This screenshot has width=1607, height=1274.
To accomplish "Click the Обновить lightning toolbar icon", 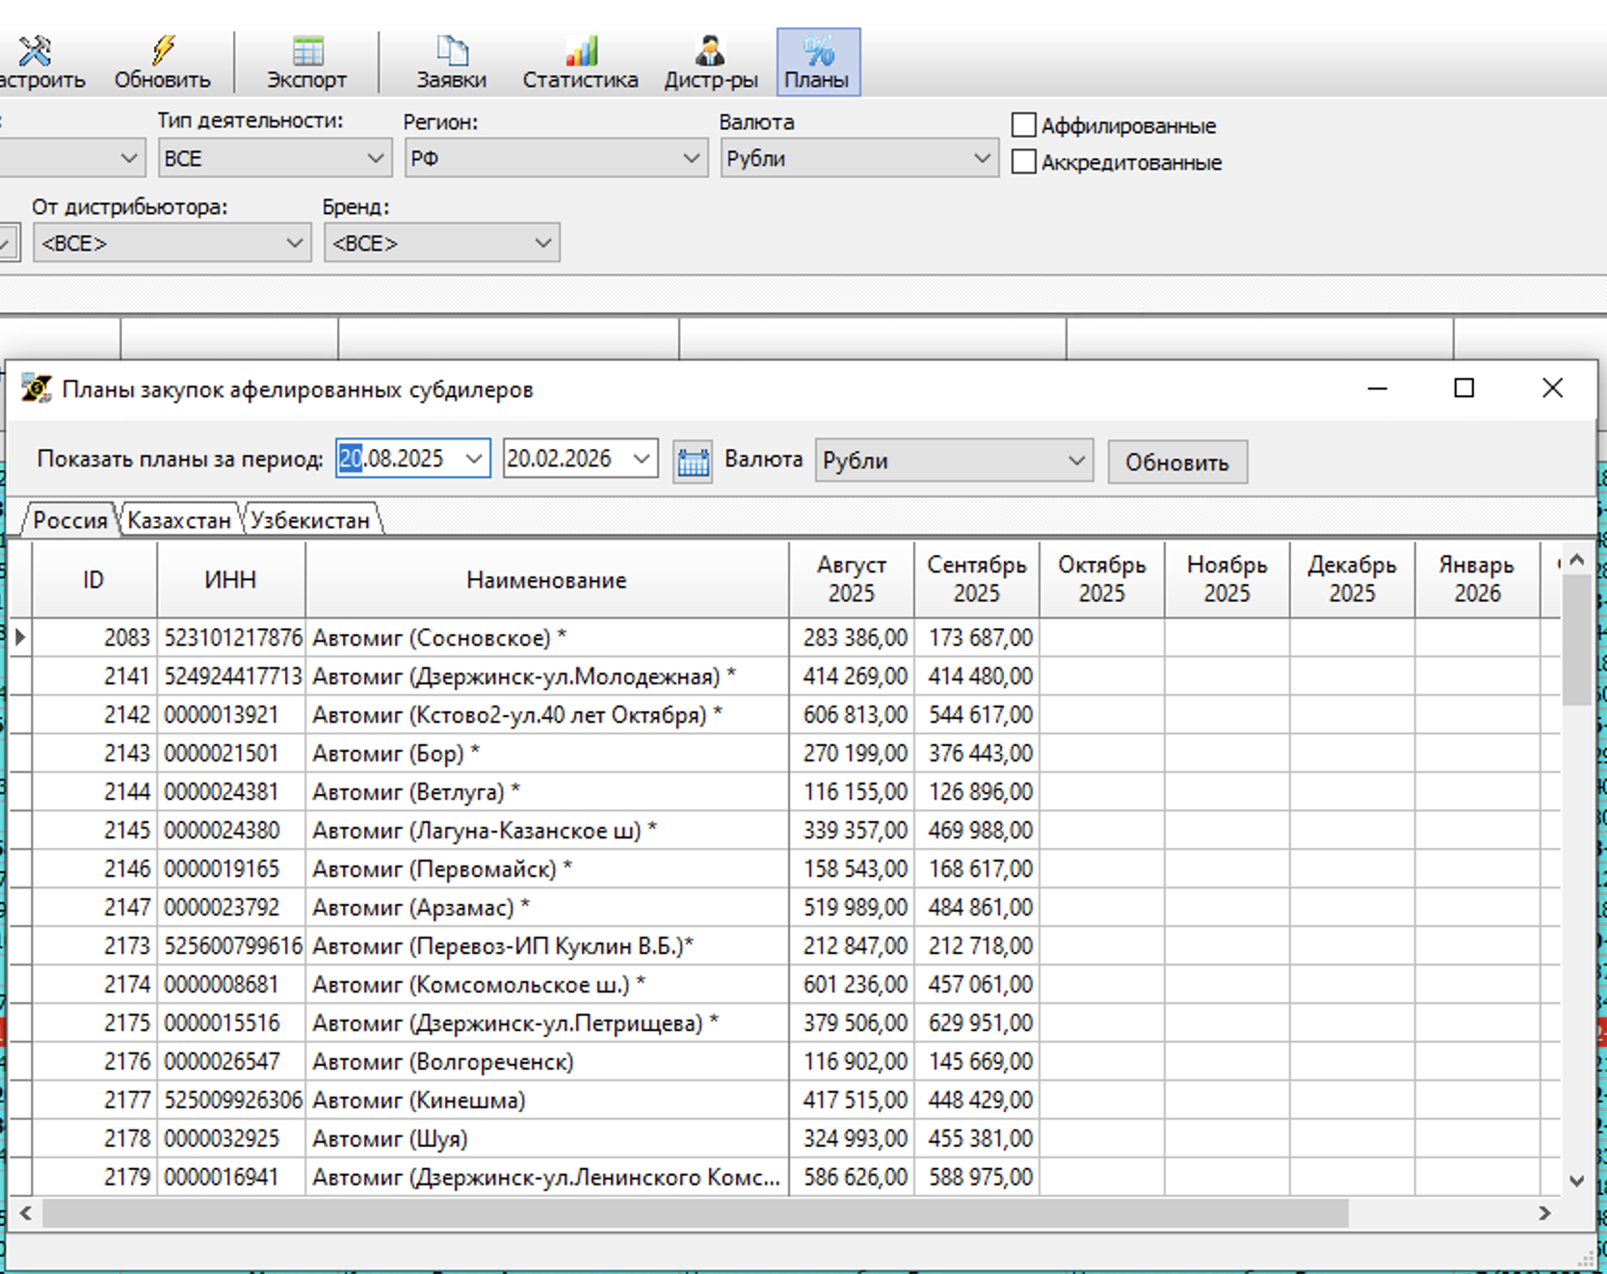I will click(x=162, y=63).
